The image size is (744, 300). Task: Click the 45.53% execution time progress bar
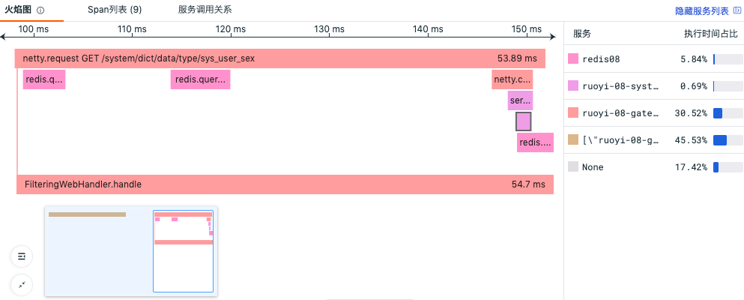click(728, 140)
